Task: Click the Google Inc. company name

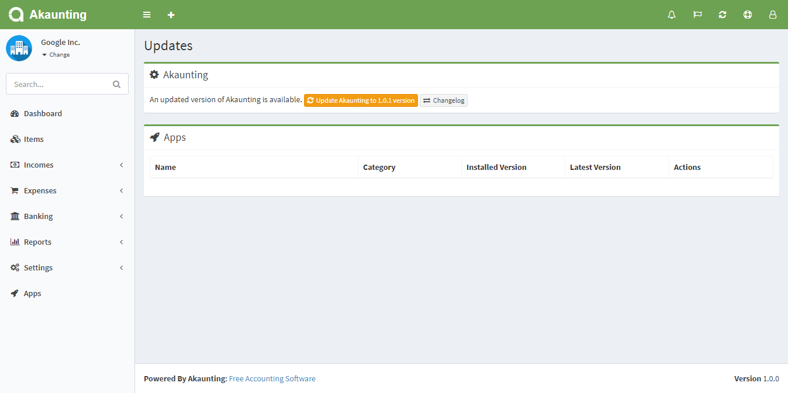Action: (x=60, y=43)
